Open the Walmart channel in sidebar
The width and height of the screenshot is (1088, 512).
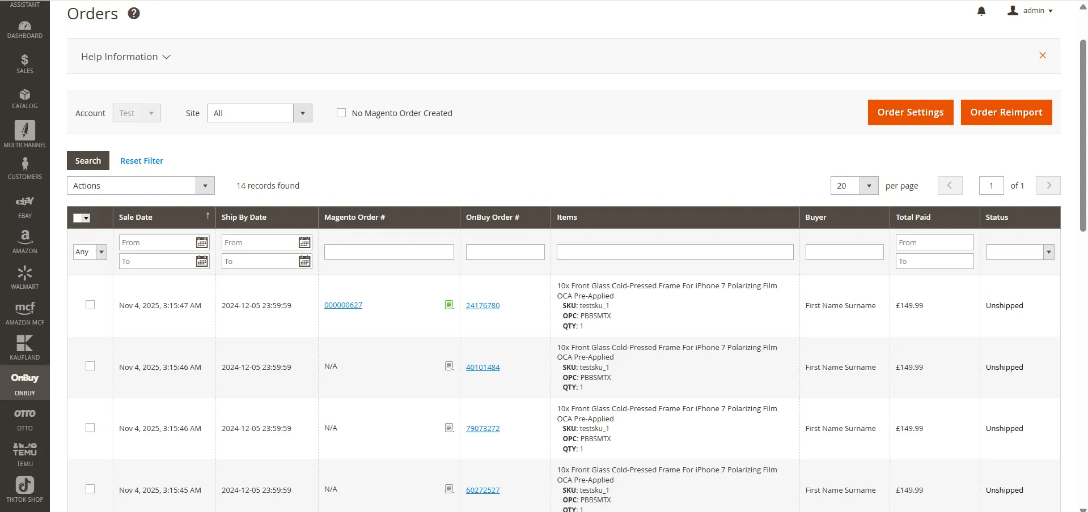[25, 278]
